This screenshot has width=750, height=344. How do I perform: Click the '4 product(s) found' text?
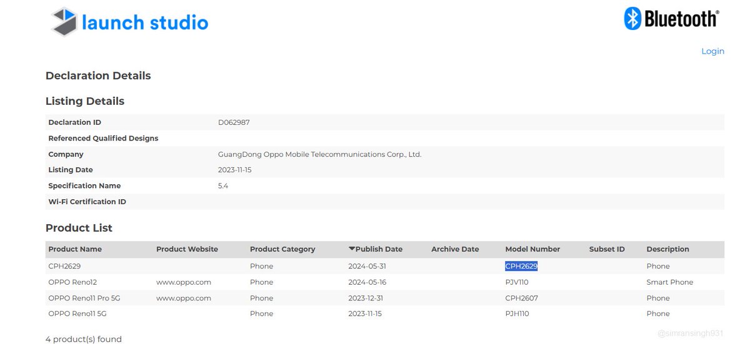point(84,339)
